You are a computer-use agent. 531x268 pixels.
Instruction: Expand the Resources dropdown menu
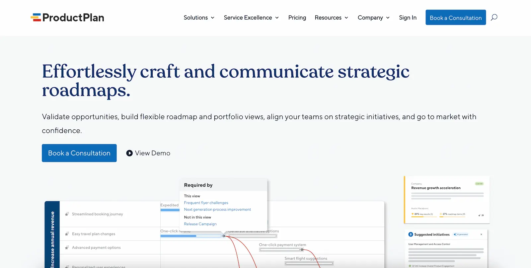pos(332,18)
